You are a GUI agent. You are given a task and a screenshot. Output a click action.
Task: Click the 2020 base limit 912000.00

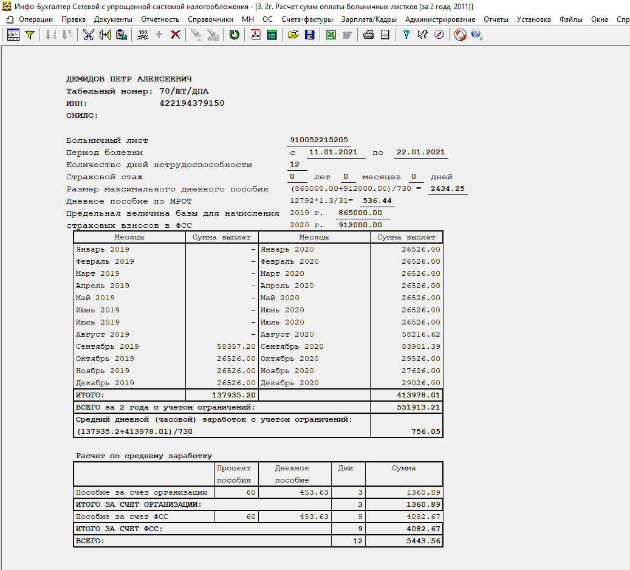point(360,225)
